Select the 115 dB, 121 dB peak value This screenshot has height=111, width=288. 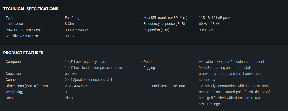coord(215,18)
